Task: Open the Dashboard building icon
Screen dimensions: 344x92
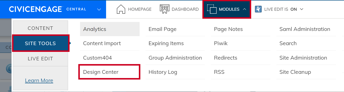Action: (165, 9)
